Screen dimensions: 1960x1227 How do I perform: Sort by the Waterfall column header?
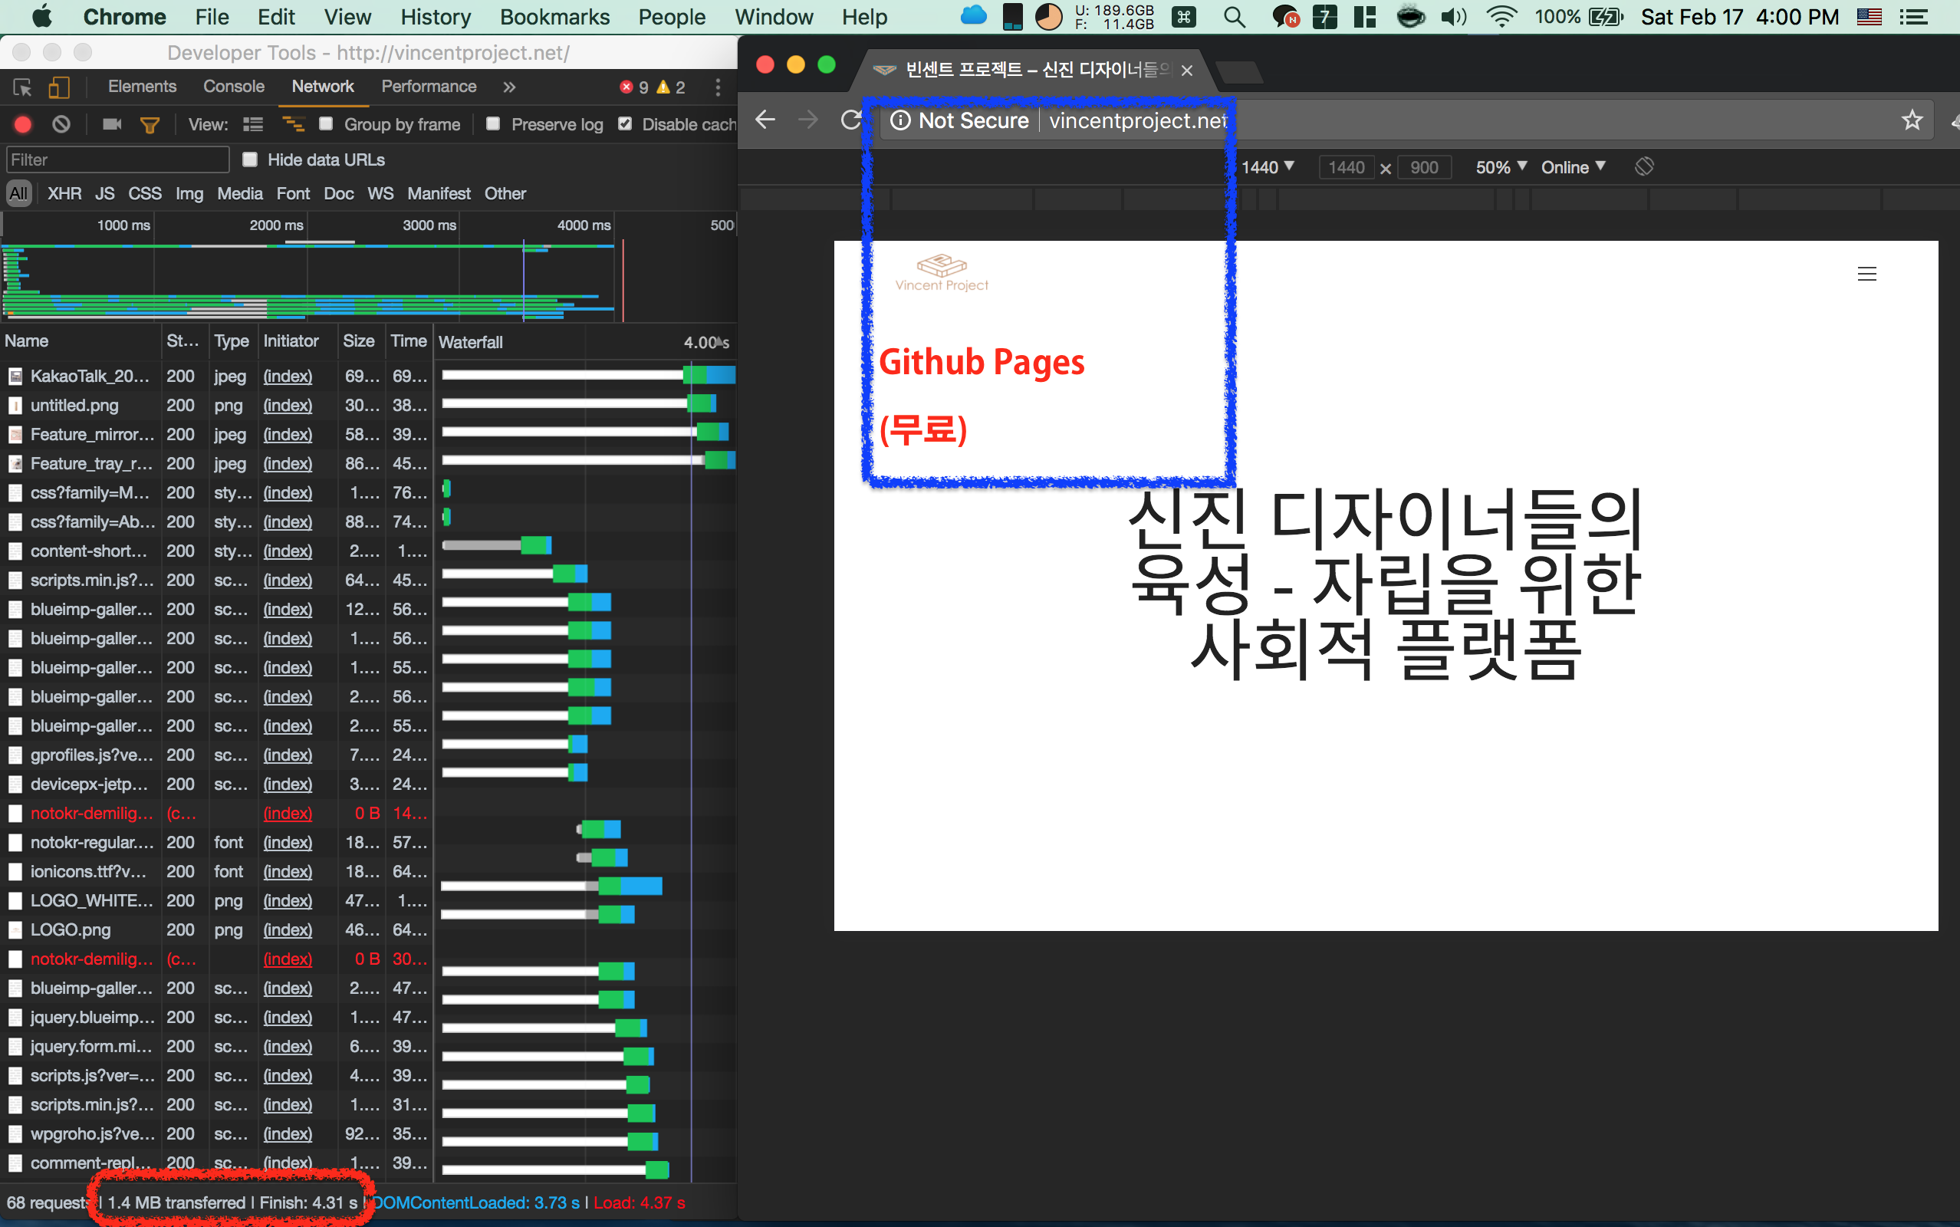(584, 342)
